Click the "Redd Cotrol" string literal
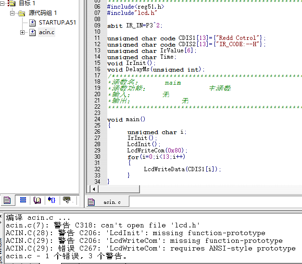The height and width of the screenshot is (264, 302). (x=239, y=38)
